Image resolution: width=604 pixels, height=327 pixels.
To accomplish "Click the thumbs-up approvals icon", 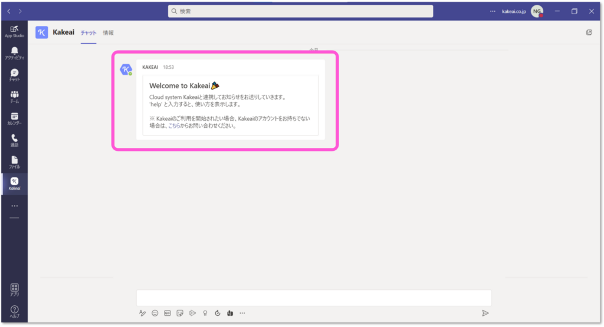I will [x=230, y=313].
